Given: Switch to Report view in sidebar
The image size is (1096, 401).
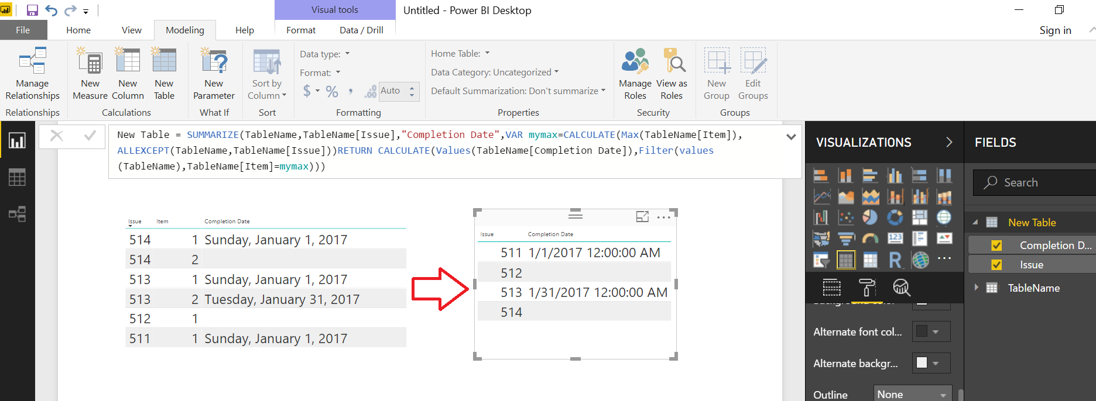Looking at the screenshot, I should pos(17,140).
